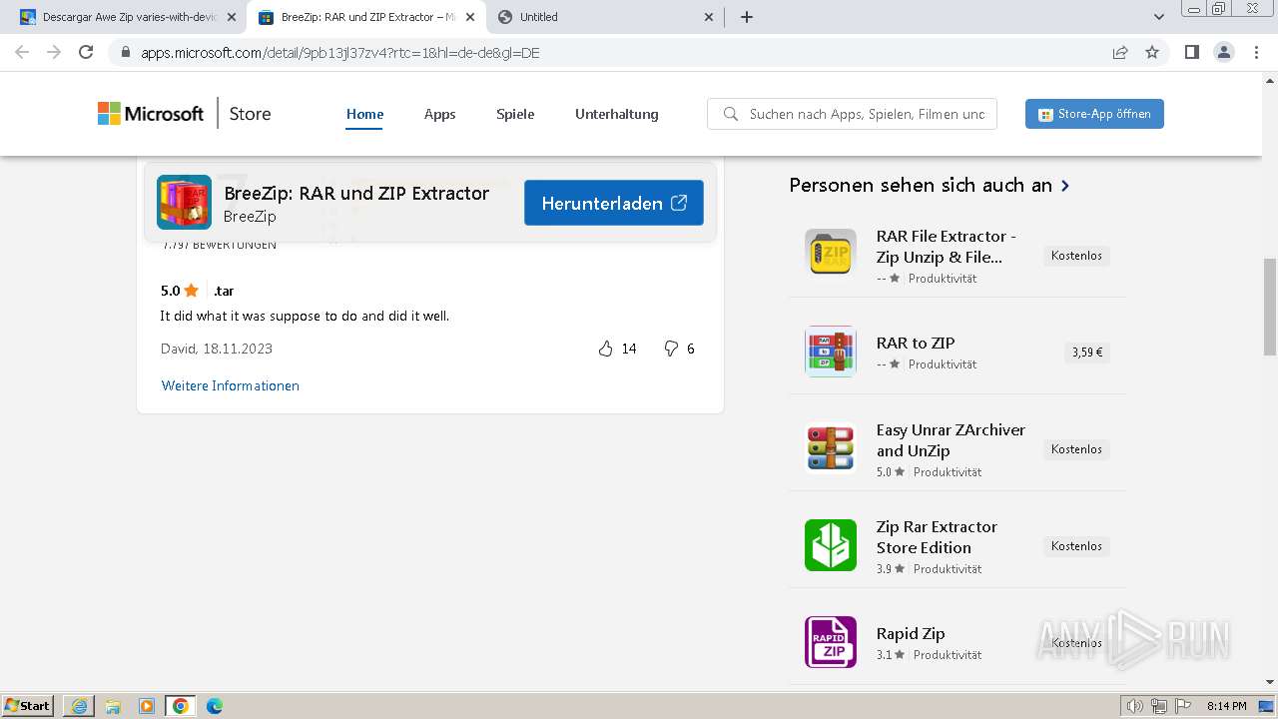Viewport: 1278px width, 719px height.
Task: Click the Herunterladen button
Action: click(x=614, y=203)
